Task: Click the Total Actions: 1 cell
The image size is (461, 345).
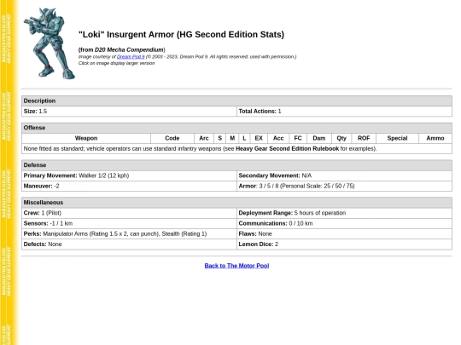Action: [x=344, y=112]
